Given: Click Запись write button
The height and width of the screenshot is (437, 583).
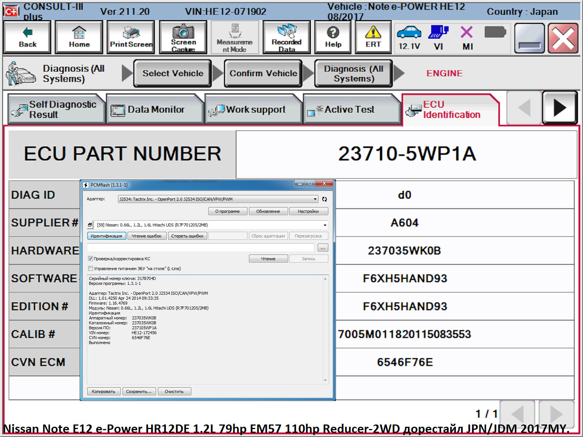Looking at the screenshot, I should pyautogui.click(x=308, y=259).
